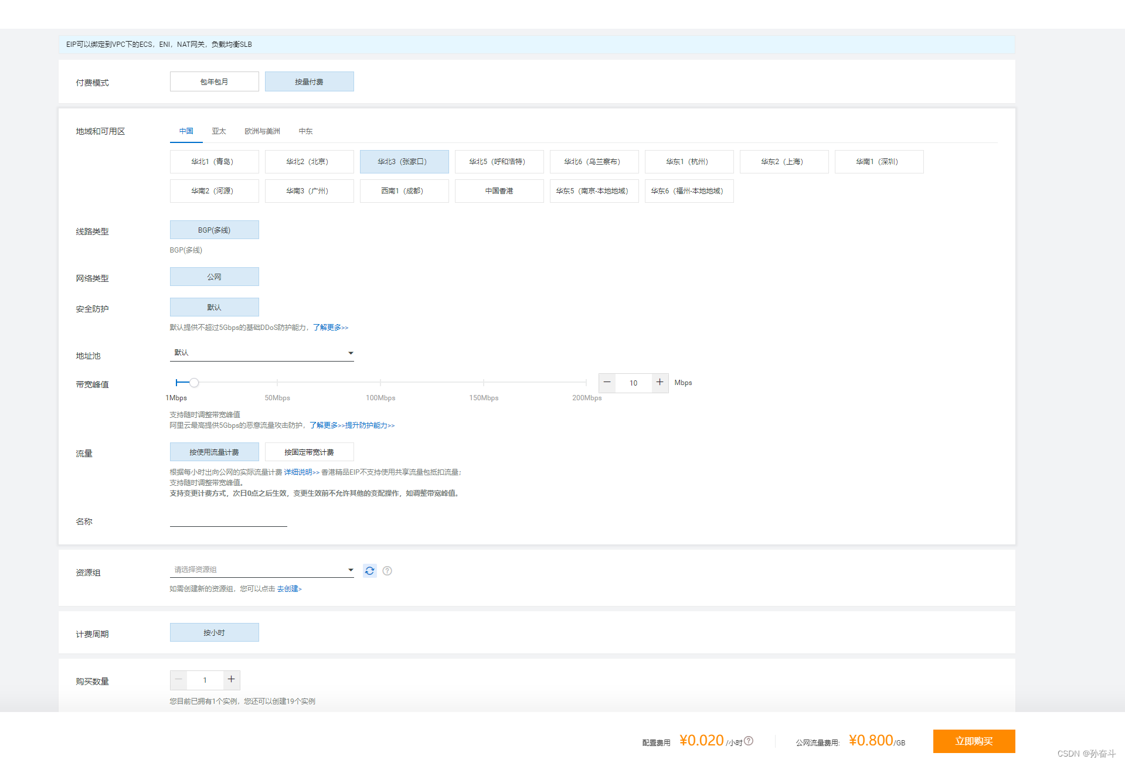The image size is (1125, 763).
Task: Open 详细说明 traffic billing link
Action: [302, 472]
